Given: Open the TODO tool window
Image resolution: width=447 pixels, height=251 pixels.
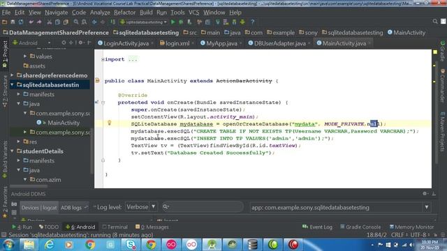Looking at the screenshot, I should coord(49,227).
